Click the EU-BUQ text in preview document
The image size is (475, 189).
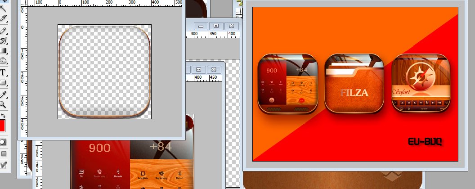click(x=425, y=141)
